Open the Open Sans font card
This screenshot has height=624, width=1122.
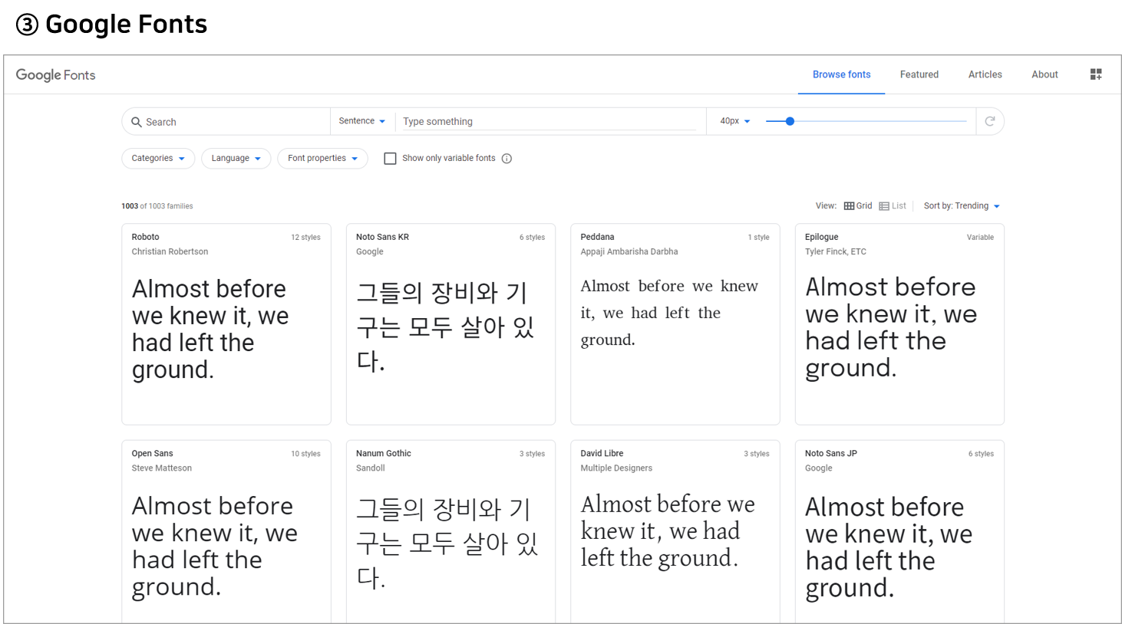226,531
